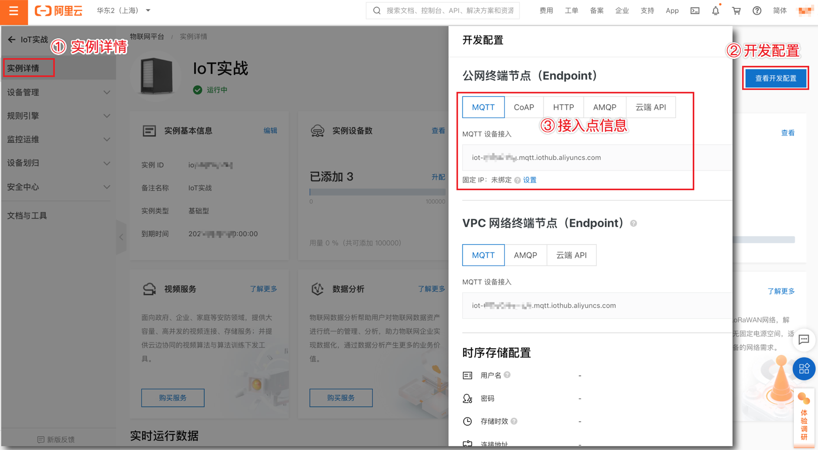Screen dimensions: 818x450
Task: Click 实例设备数 card icon
Action: (x=317, y=131)
